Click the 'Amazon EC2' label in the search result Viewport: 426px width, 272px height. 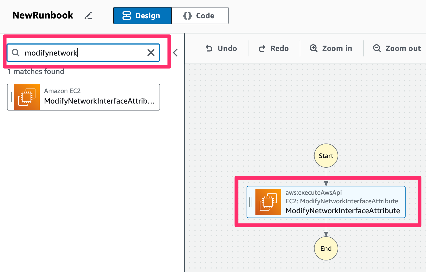[62, 91]
